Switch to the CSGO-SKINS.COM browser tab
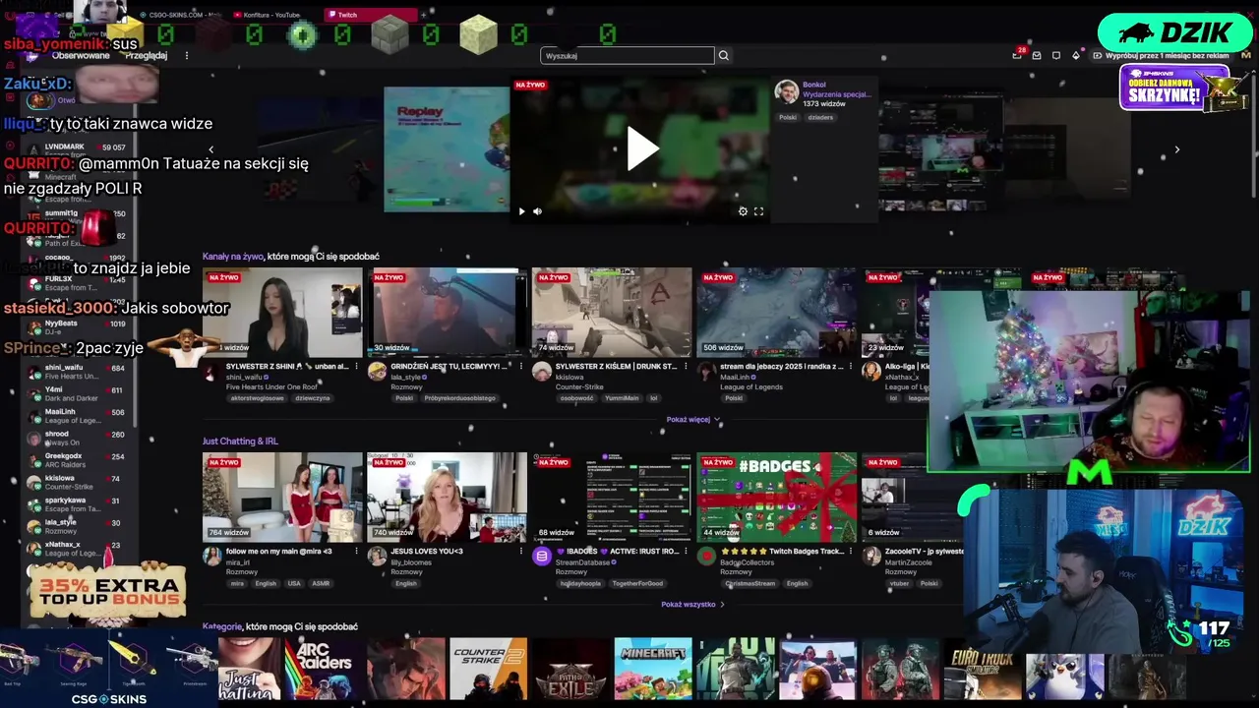Viewport: 1259px width, 708px height. point(179,15)
